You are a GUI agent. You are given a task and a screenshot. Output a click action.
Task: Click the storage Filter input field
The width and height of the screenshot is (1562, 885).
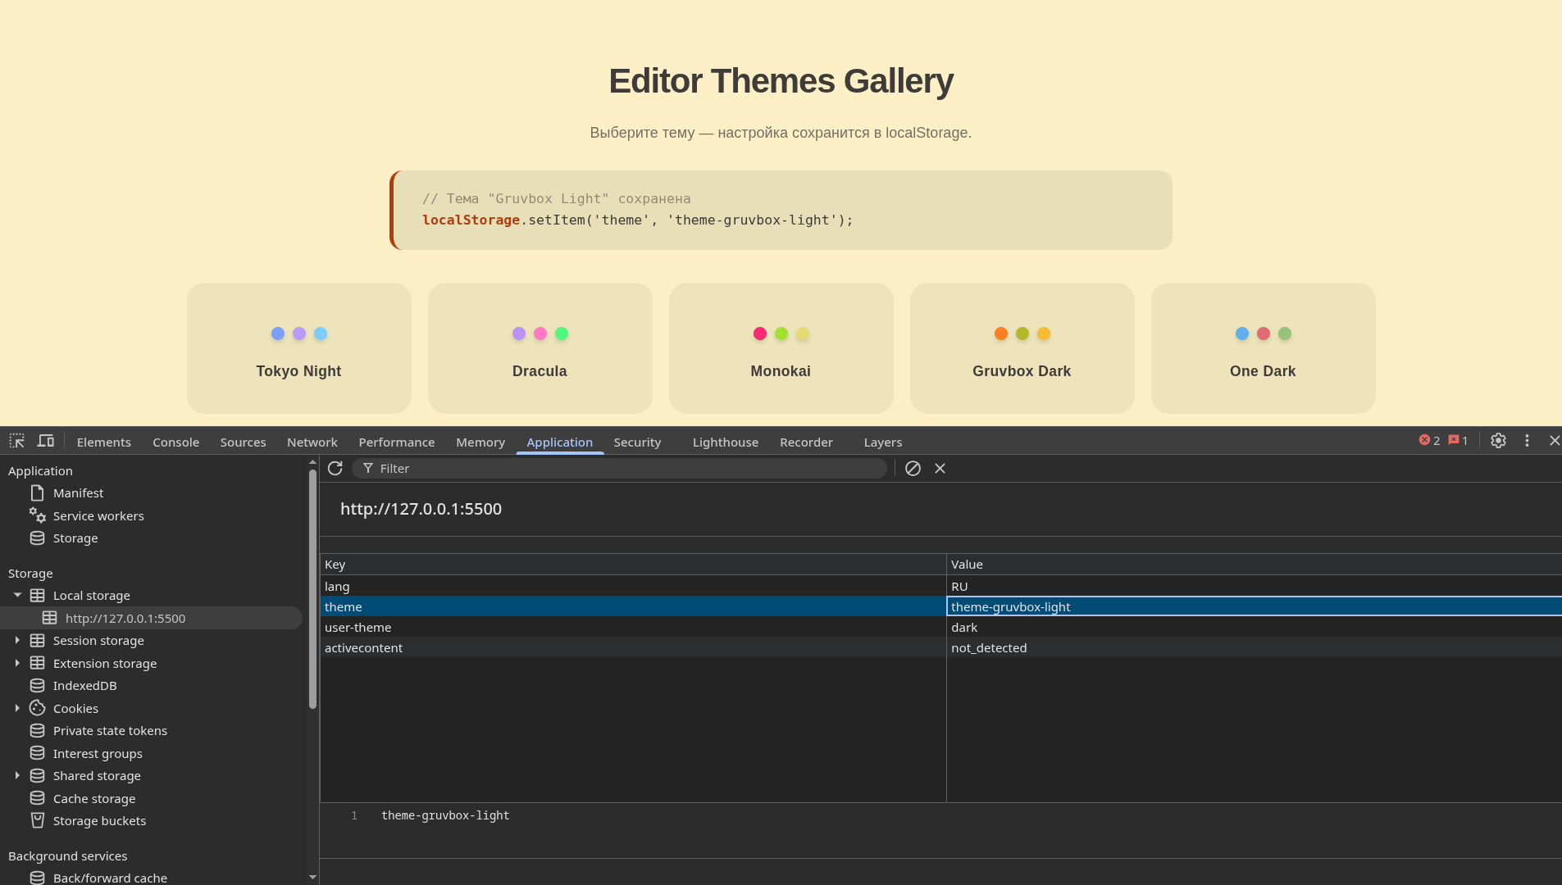(x=623, y=469)
